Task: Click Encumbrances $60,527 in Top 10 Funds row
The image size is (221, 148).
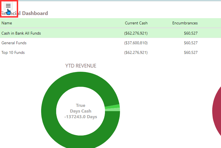Action: pyautogui.click(x=191, y=52)
